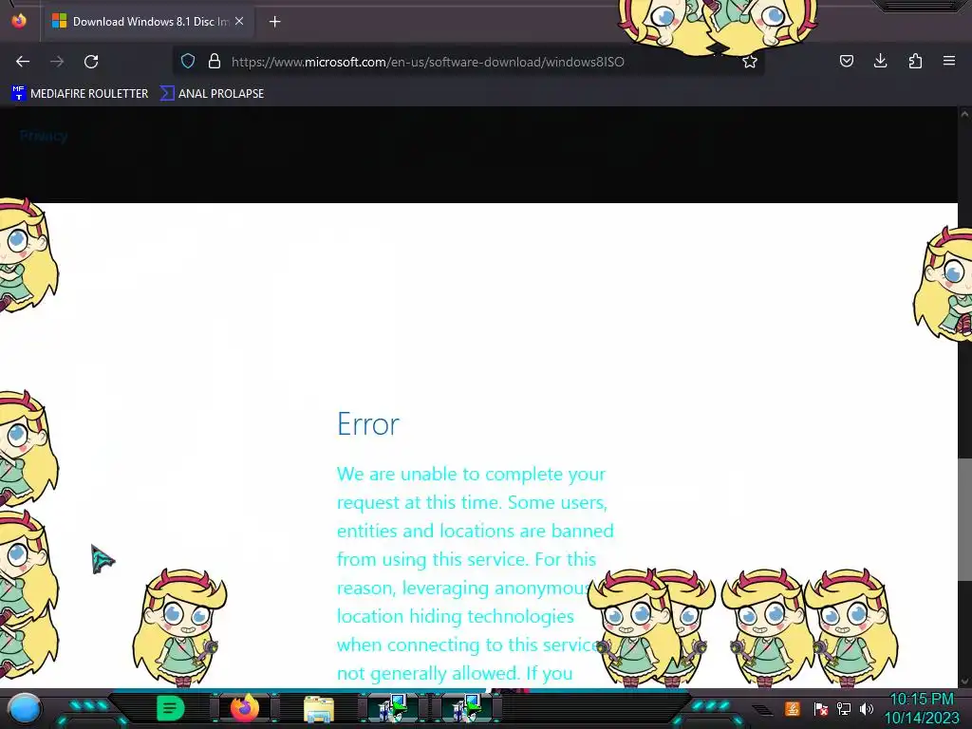Reload the current page
972x729 pixels.
pyautogui.click(x=91, y=62)
